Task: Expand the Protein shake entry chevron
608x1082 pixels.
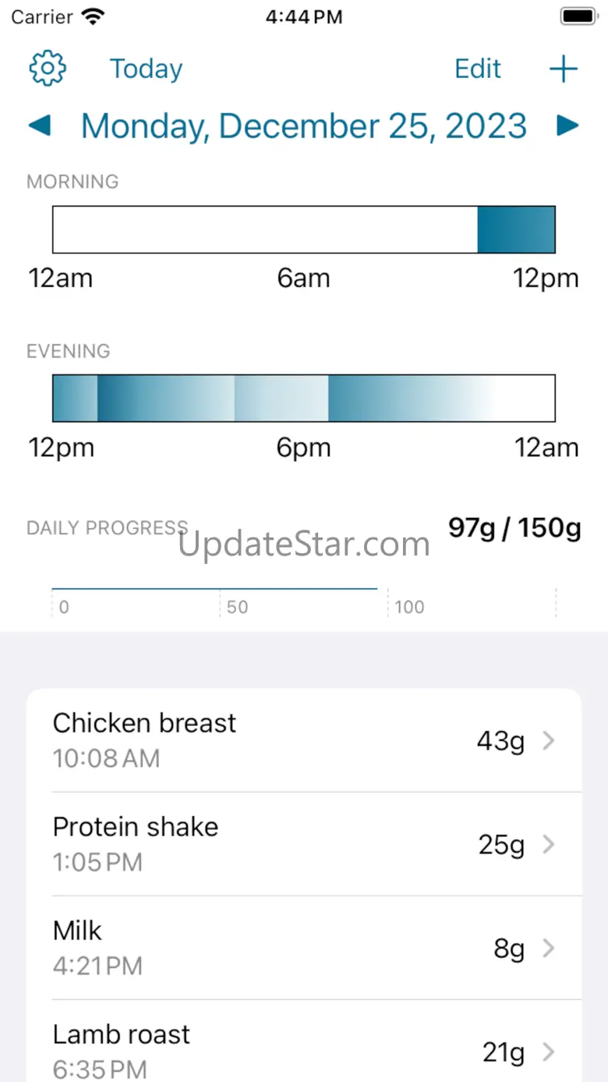Action: tap(549, 844)
